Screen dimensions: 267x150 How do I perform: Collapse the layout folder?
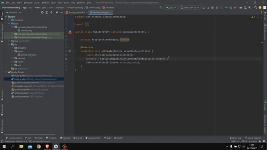click(12, 51)
